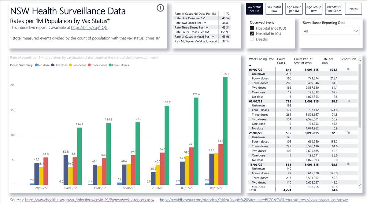Uncheck the Hospital (not ICU) observed event
The height and width of the screenshot is (204, 367).
click(252, 28)
